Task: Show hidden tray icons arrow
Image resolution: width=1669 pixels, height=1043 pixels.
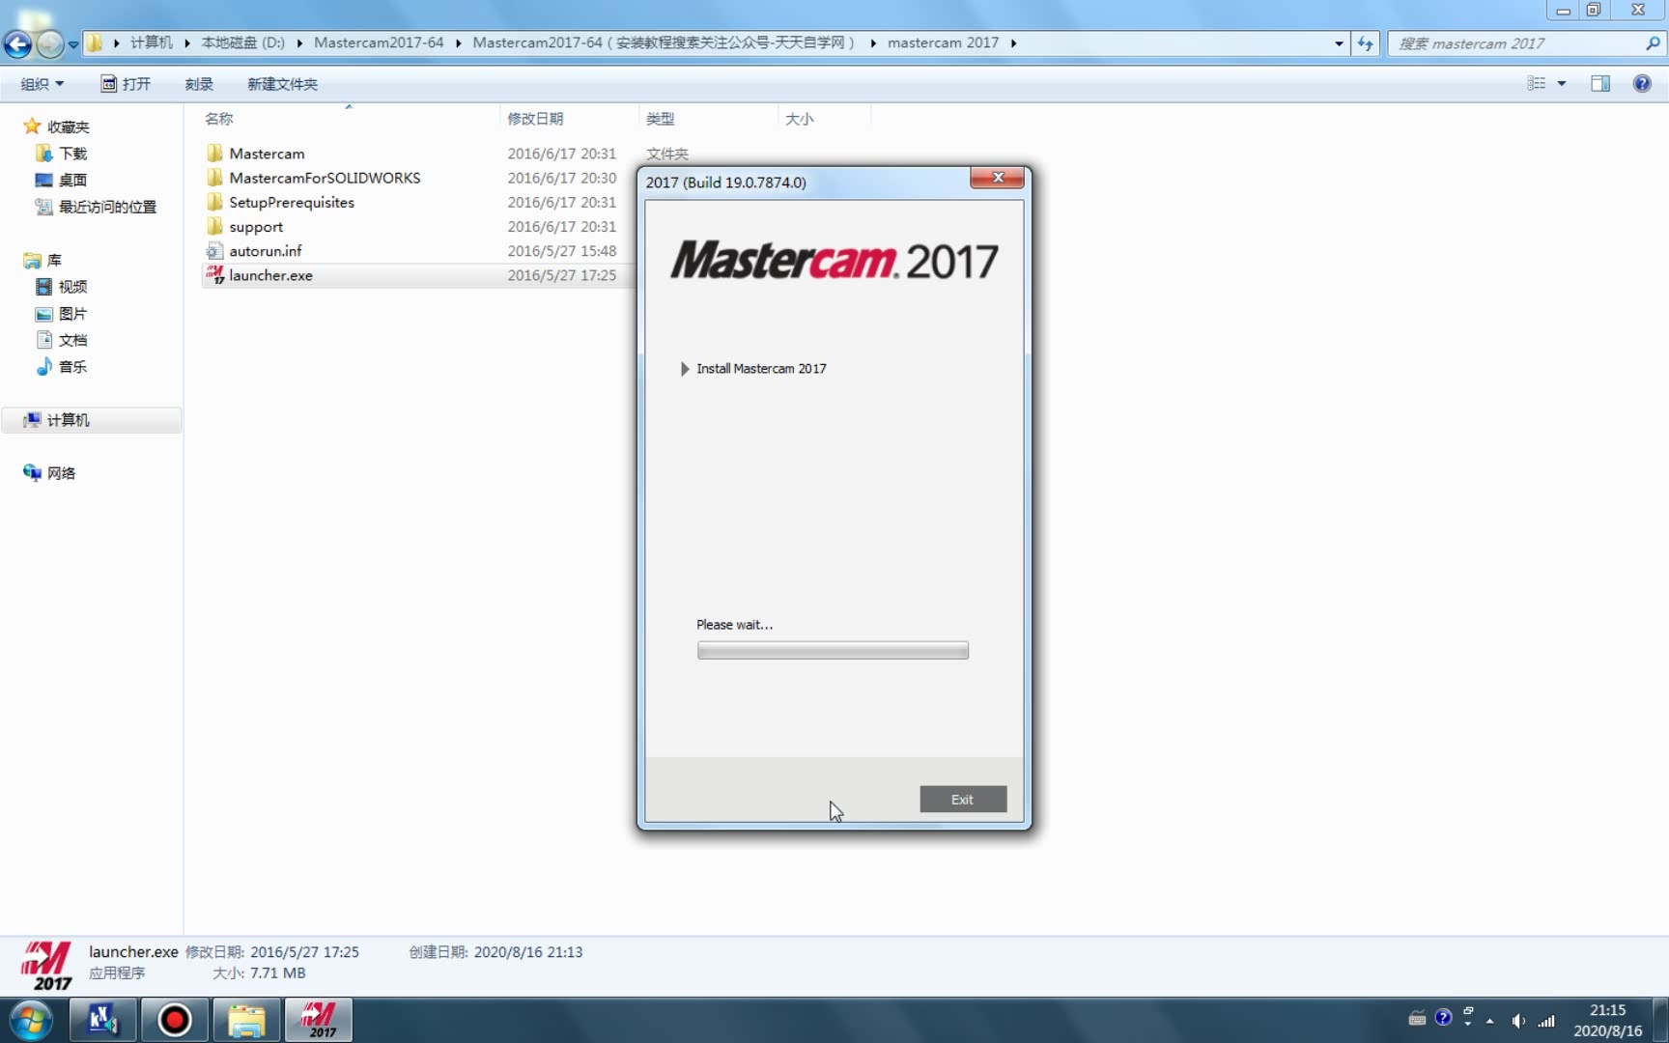Action: [1490, 1021]
